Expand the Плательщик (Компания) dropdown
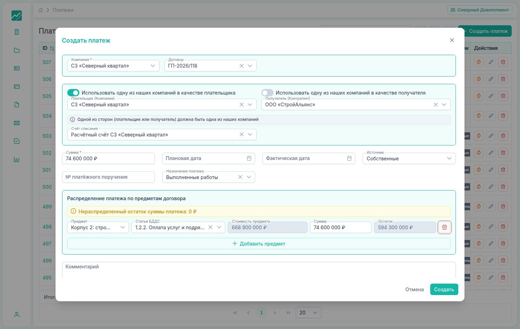The width and height of the screenshot is (520, 329). pos(250,105)
